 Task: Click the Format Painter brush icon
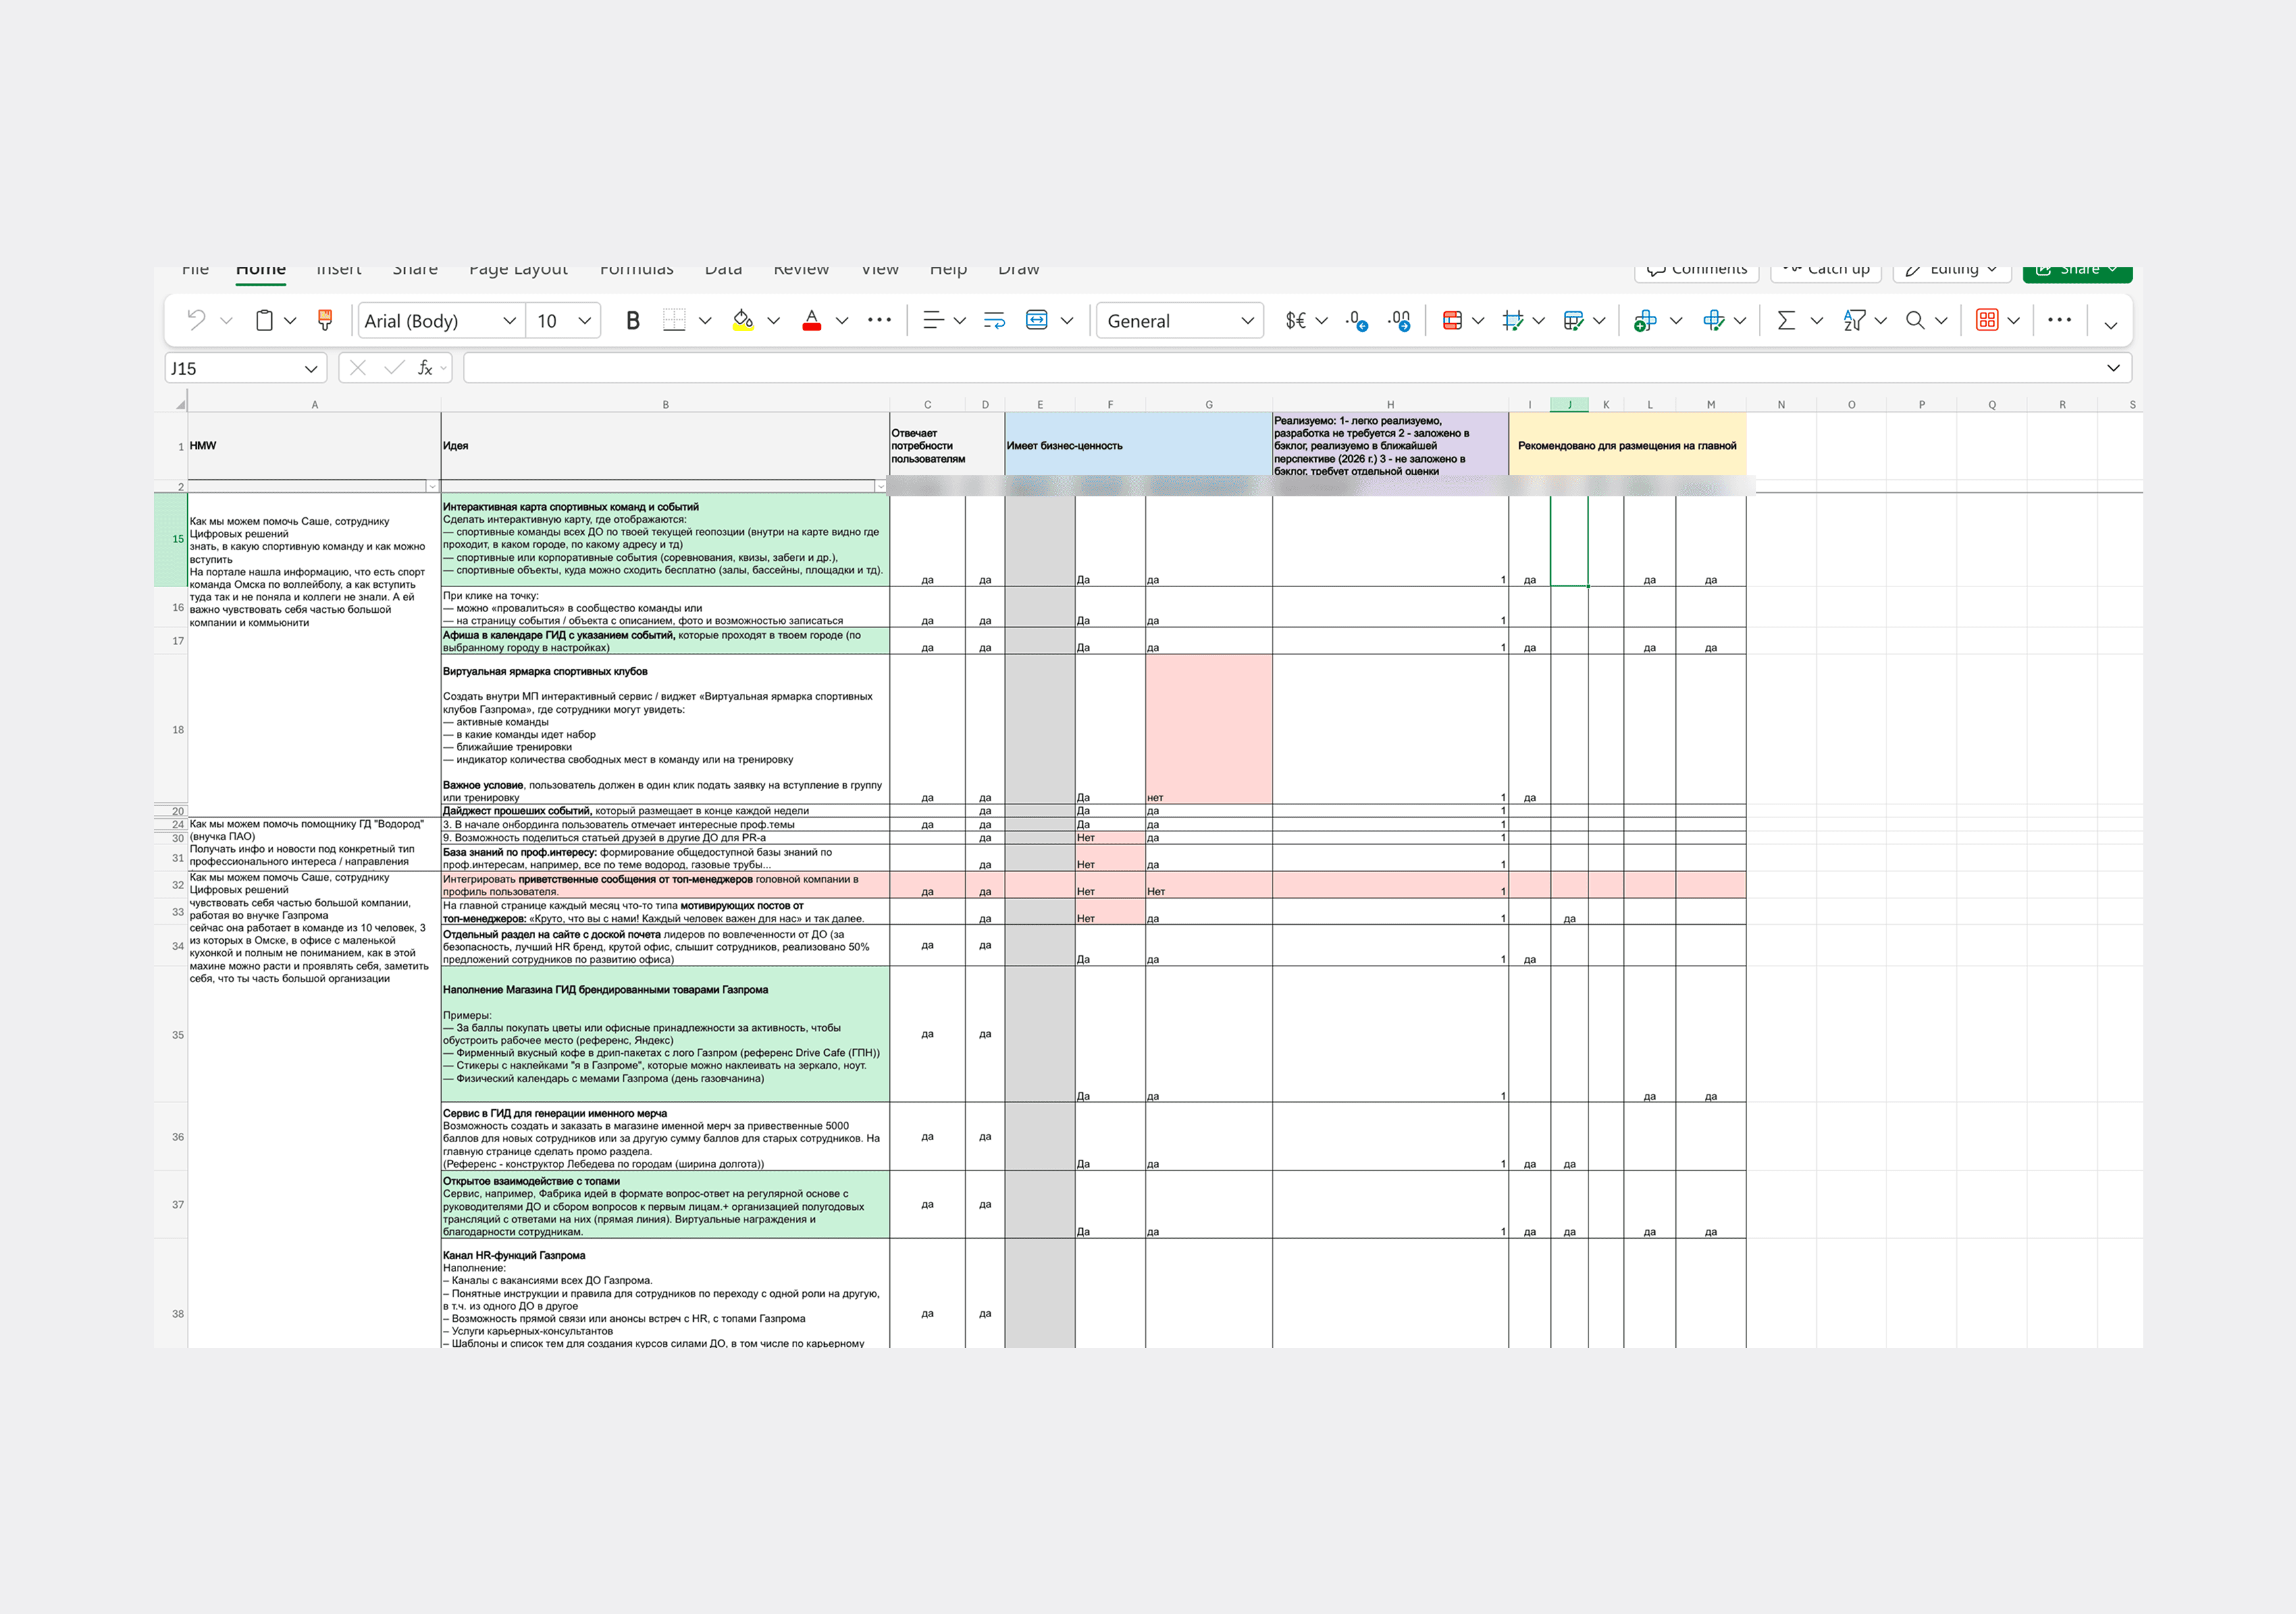point(325,320)
